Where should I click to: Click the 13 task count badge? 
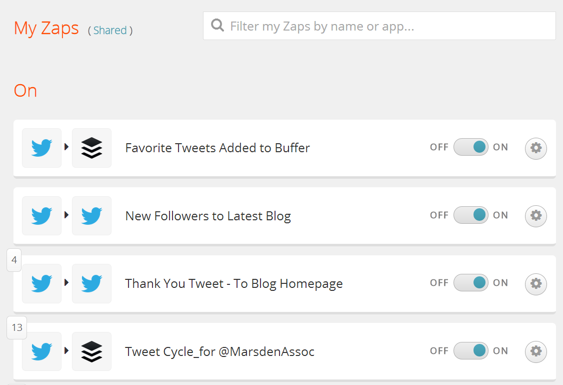click(x=17, y=327)
